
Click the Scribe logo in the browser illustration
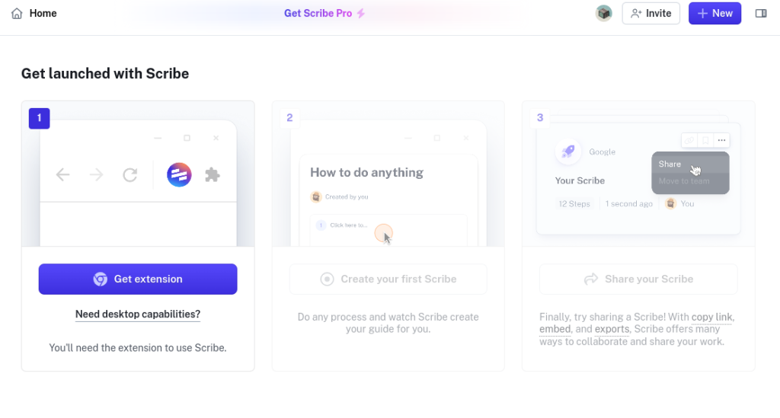click(179, 175)
